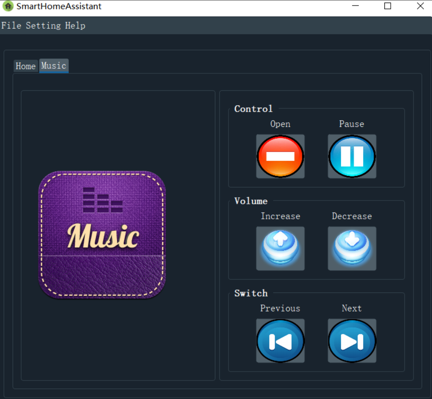Switch to the Home tab
Screen dimensions: 432x399
pyautogui.click(x=25, y=66)
